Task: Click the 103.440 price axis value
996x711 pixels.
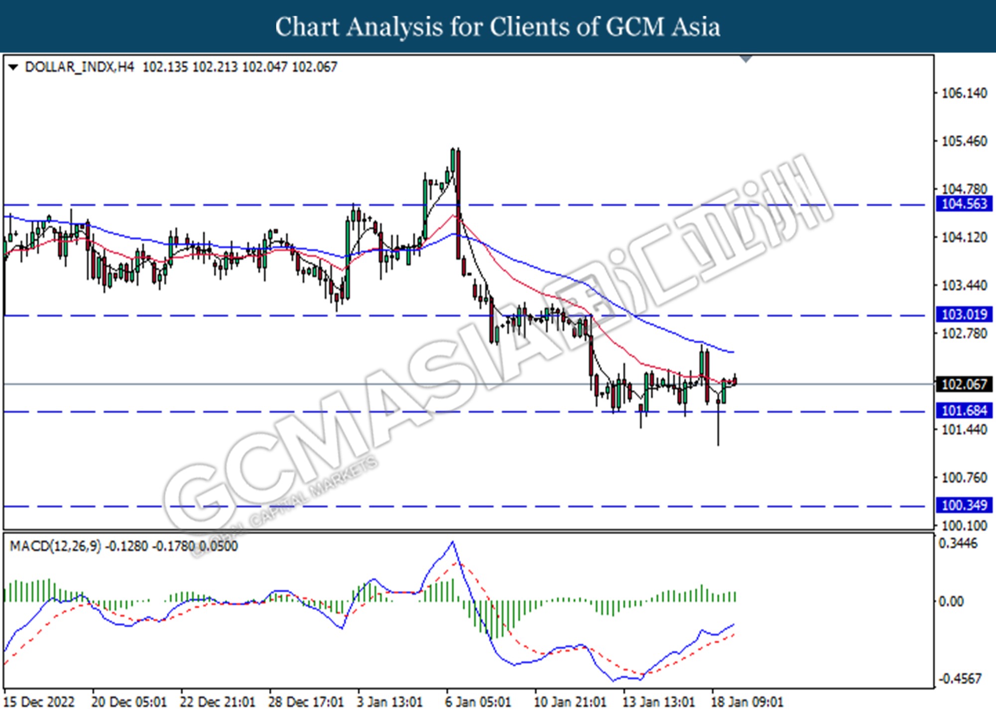Action: pyautogui.click(x=964, y=285)
